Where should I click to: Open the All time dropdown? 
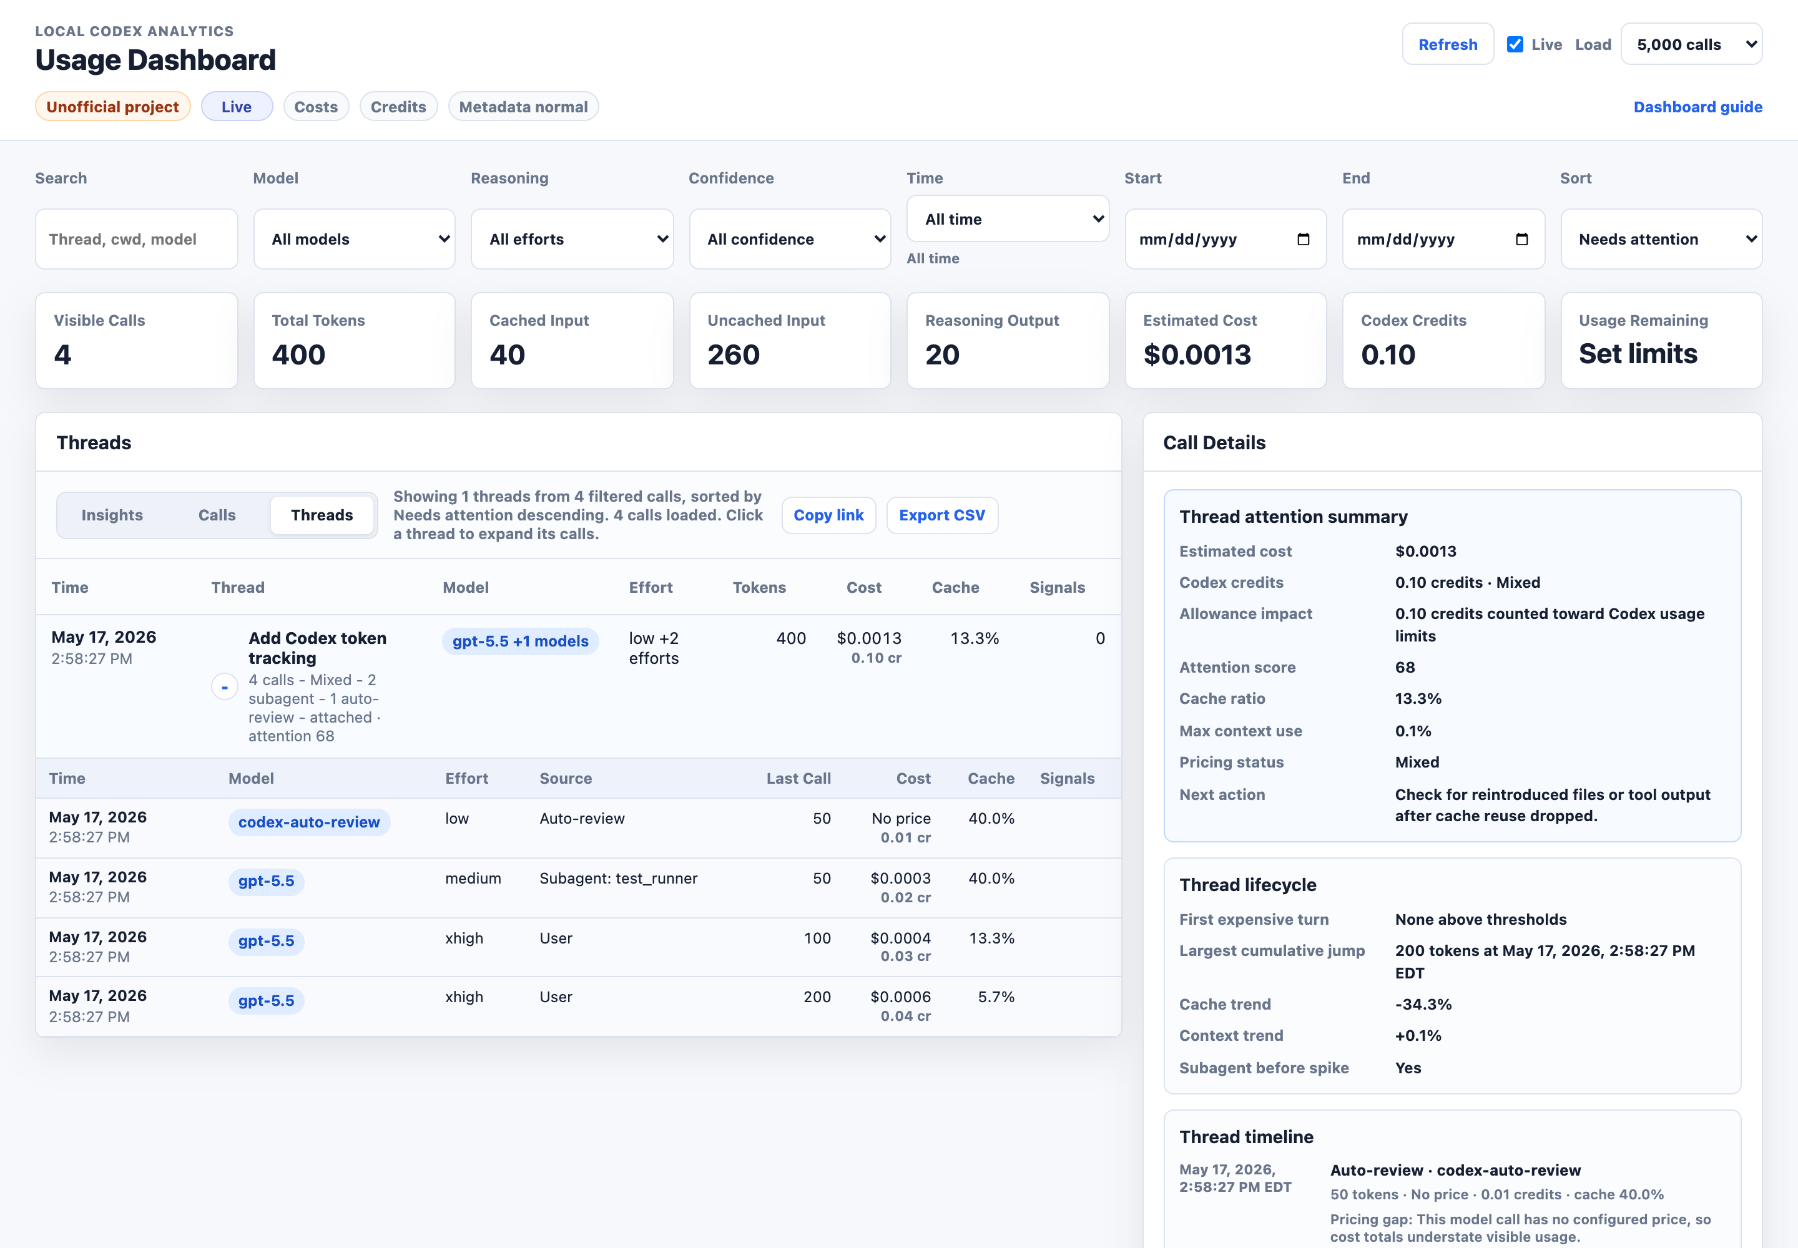click(1008, 219)
